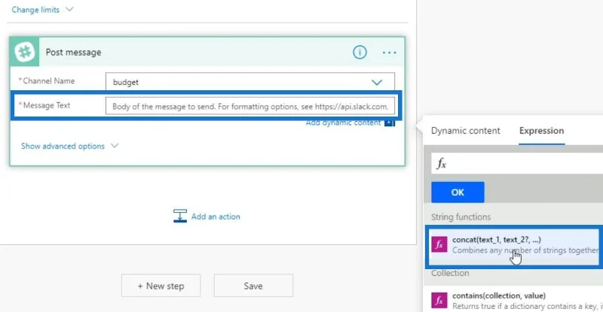
Task: Expand Show advanced options
Action: 69,146
